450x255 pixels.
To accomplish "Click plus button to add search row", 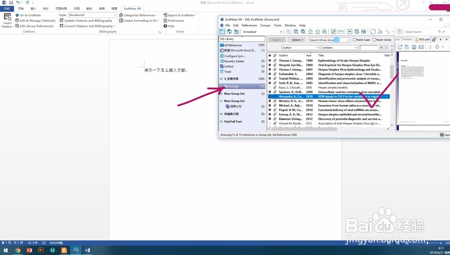I will [x=381, y=48].
